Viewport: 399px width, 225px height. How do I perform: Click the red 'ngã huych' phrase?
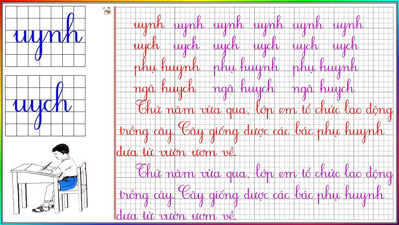tap(165, 89)
